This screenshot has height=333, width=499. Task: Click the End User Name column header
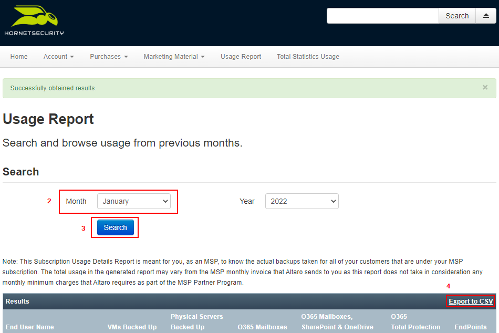(29, 327)
